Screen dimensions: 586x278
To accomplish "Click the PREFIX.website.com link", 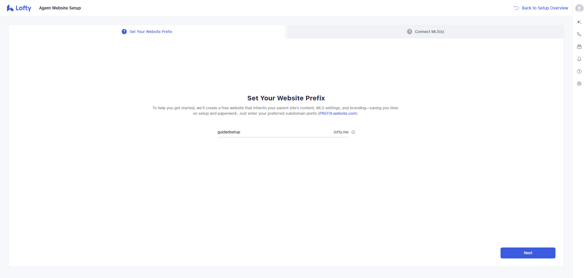I will click(x=338, y=113).
